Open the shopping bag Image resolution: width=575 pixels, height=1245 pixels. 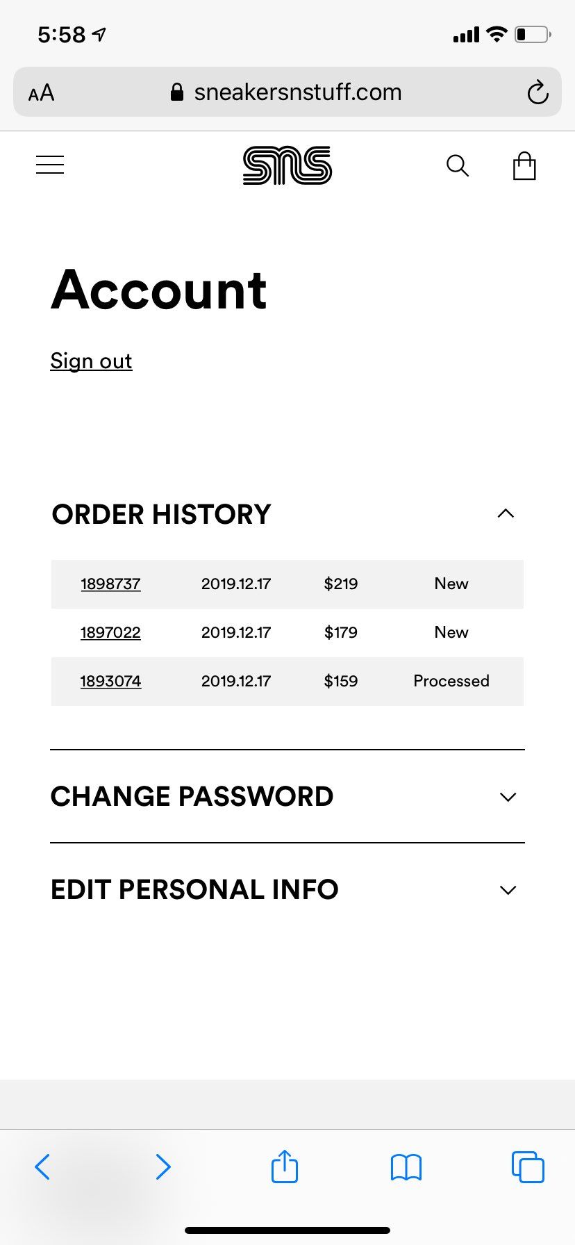coord(524,166)
